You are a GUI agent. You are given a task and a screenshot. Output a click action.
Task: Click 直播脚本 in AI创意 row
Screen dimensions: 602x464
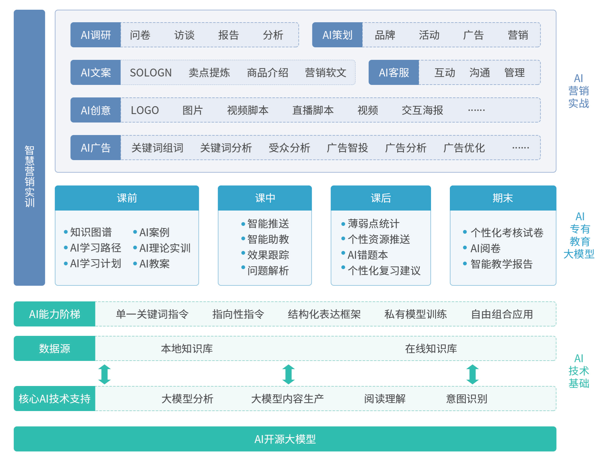click(313, 110)
